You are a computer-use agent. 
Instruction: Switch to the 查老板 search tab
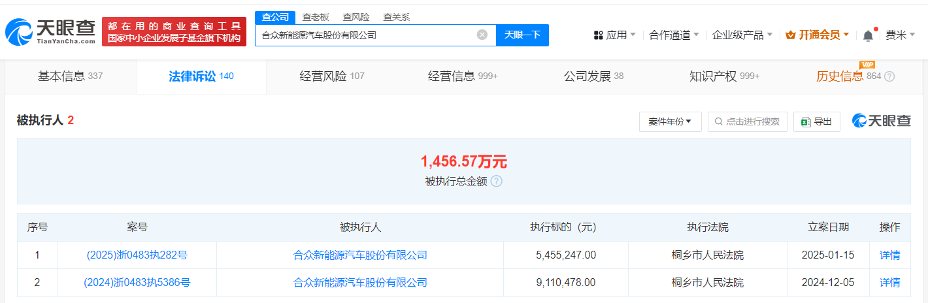316,18
